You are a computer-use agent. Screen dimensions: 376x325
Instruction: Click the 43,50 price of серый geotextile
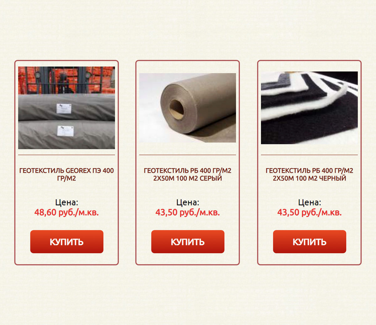(x=187, y=212)
